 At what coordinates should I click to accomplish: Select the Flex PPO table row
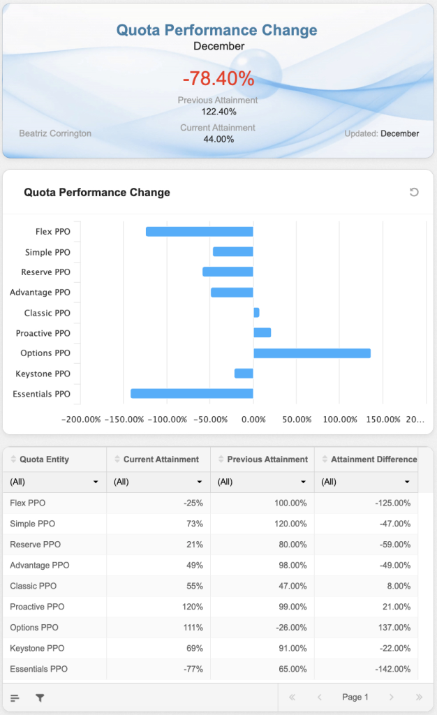pyautogui.click(x=209, y=503)
